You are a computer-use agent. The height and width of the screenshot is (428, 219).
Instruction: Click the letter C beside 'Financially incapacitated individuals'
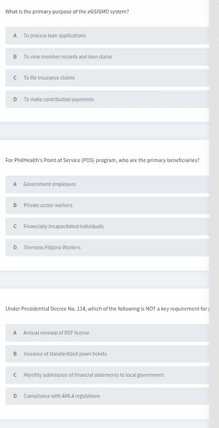15,226
